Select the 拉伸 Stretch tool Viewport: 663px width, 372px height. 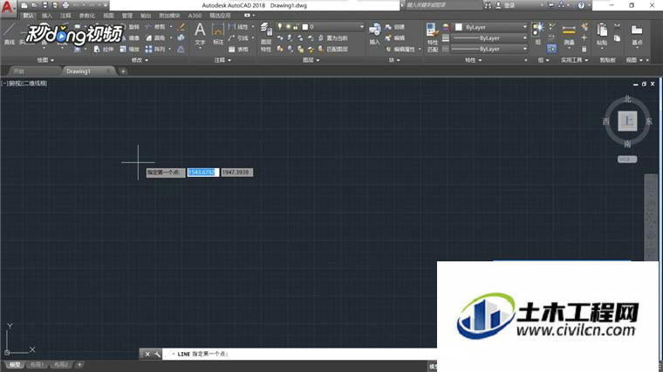tap(104, 49)
